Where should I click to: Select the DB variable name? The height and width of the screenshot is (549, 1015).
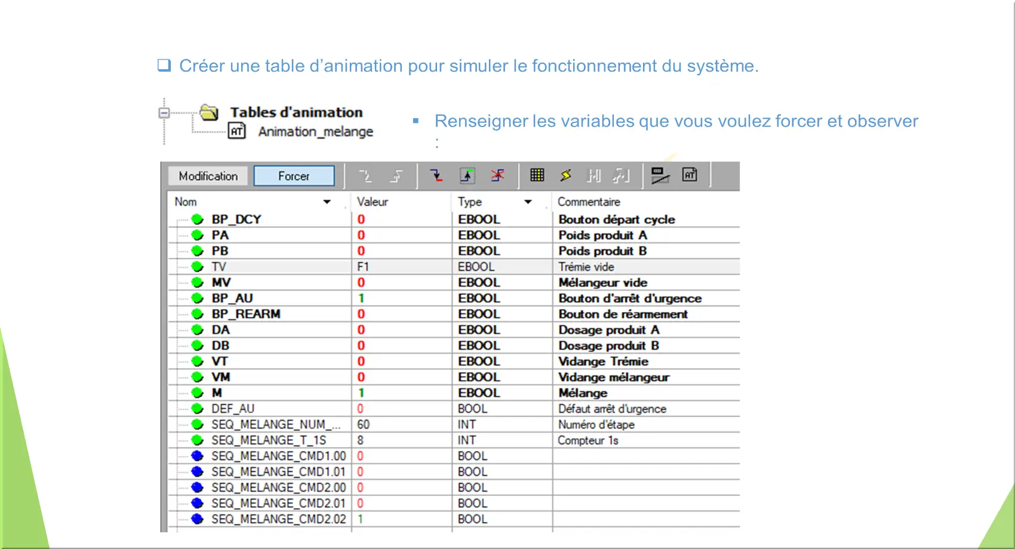(x=220, y=346)
